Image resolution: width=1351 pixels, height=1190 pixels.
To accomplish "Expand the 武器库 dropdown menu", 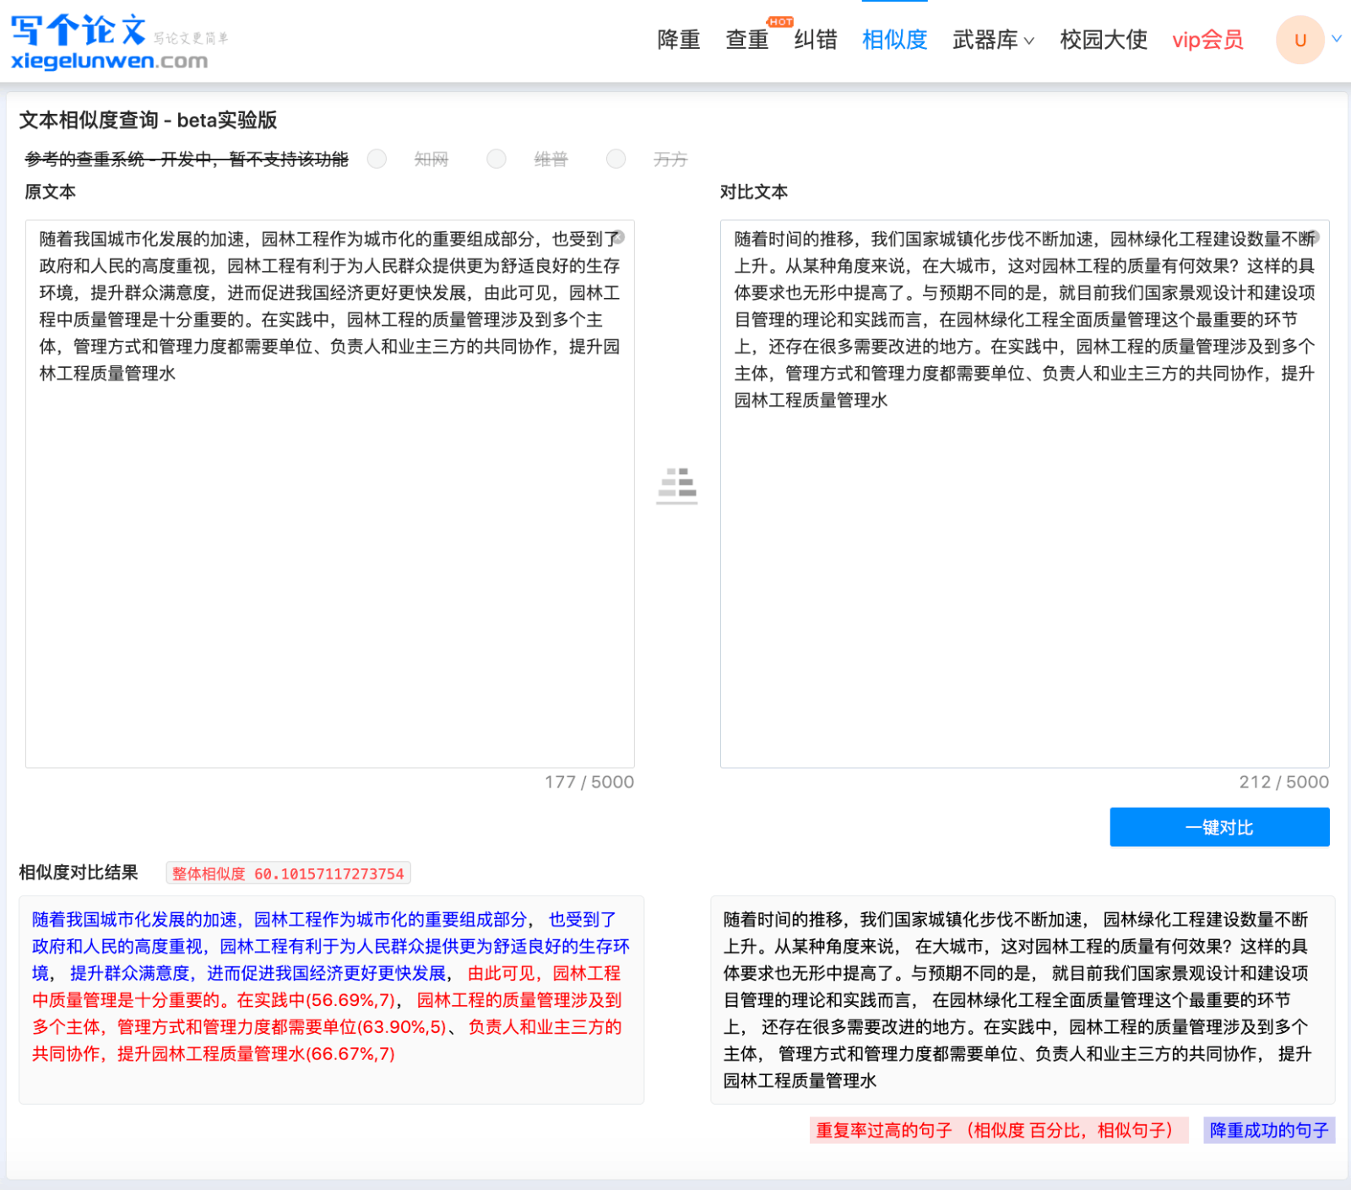I will click(x=993, y=40).
